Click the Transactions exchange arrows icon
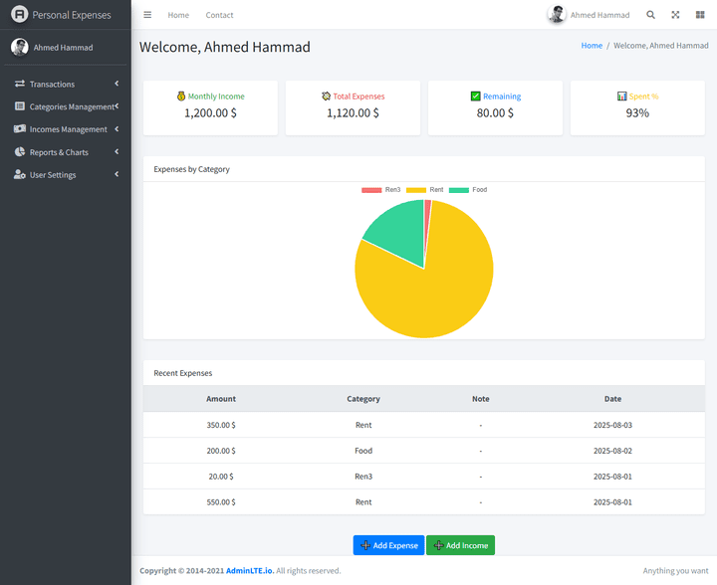The image size is (717, 585). tap(20, 85)
